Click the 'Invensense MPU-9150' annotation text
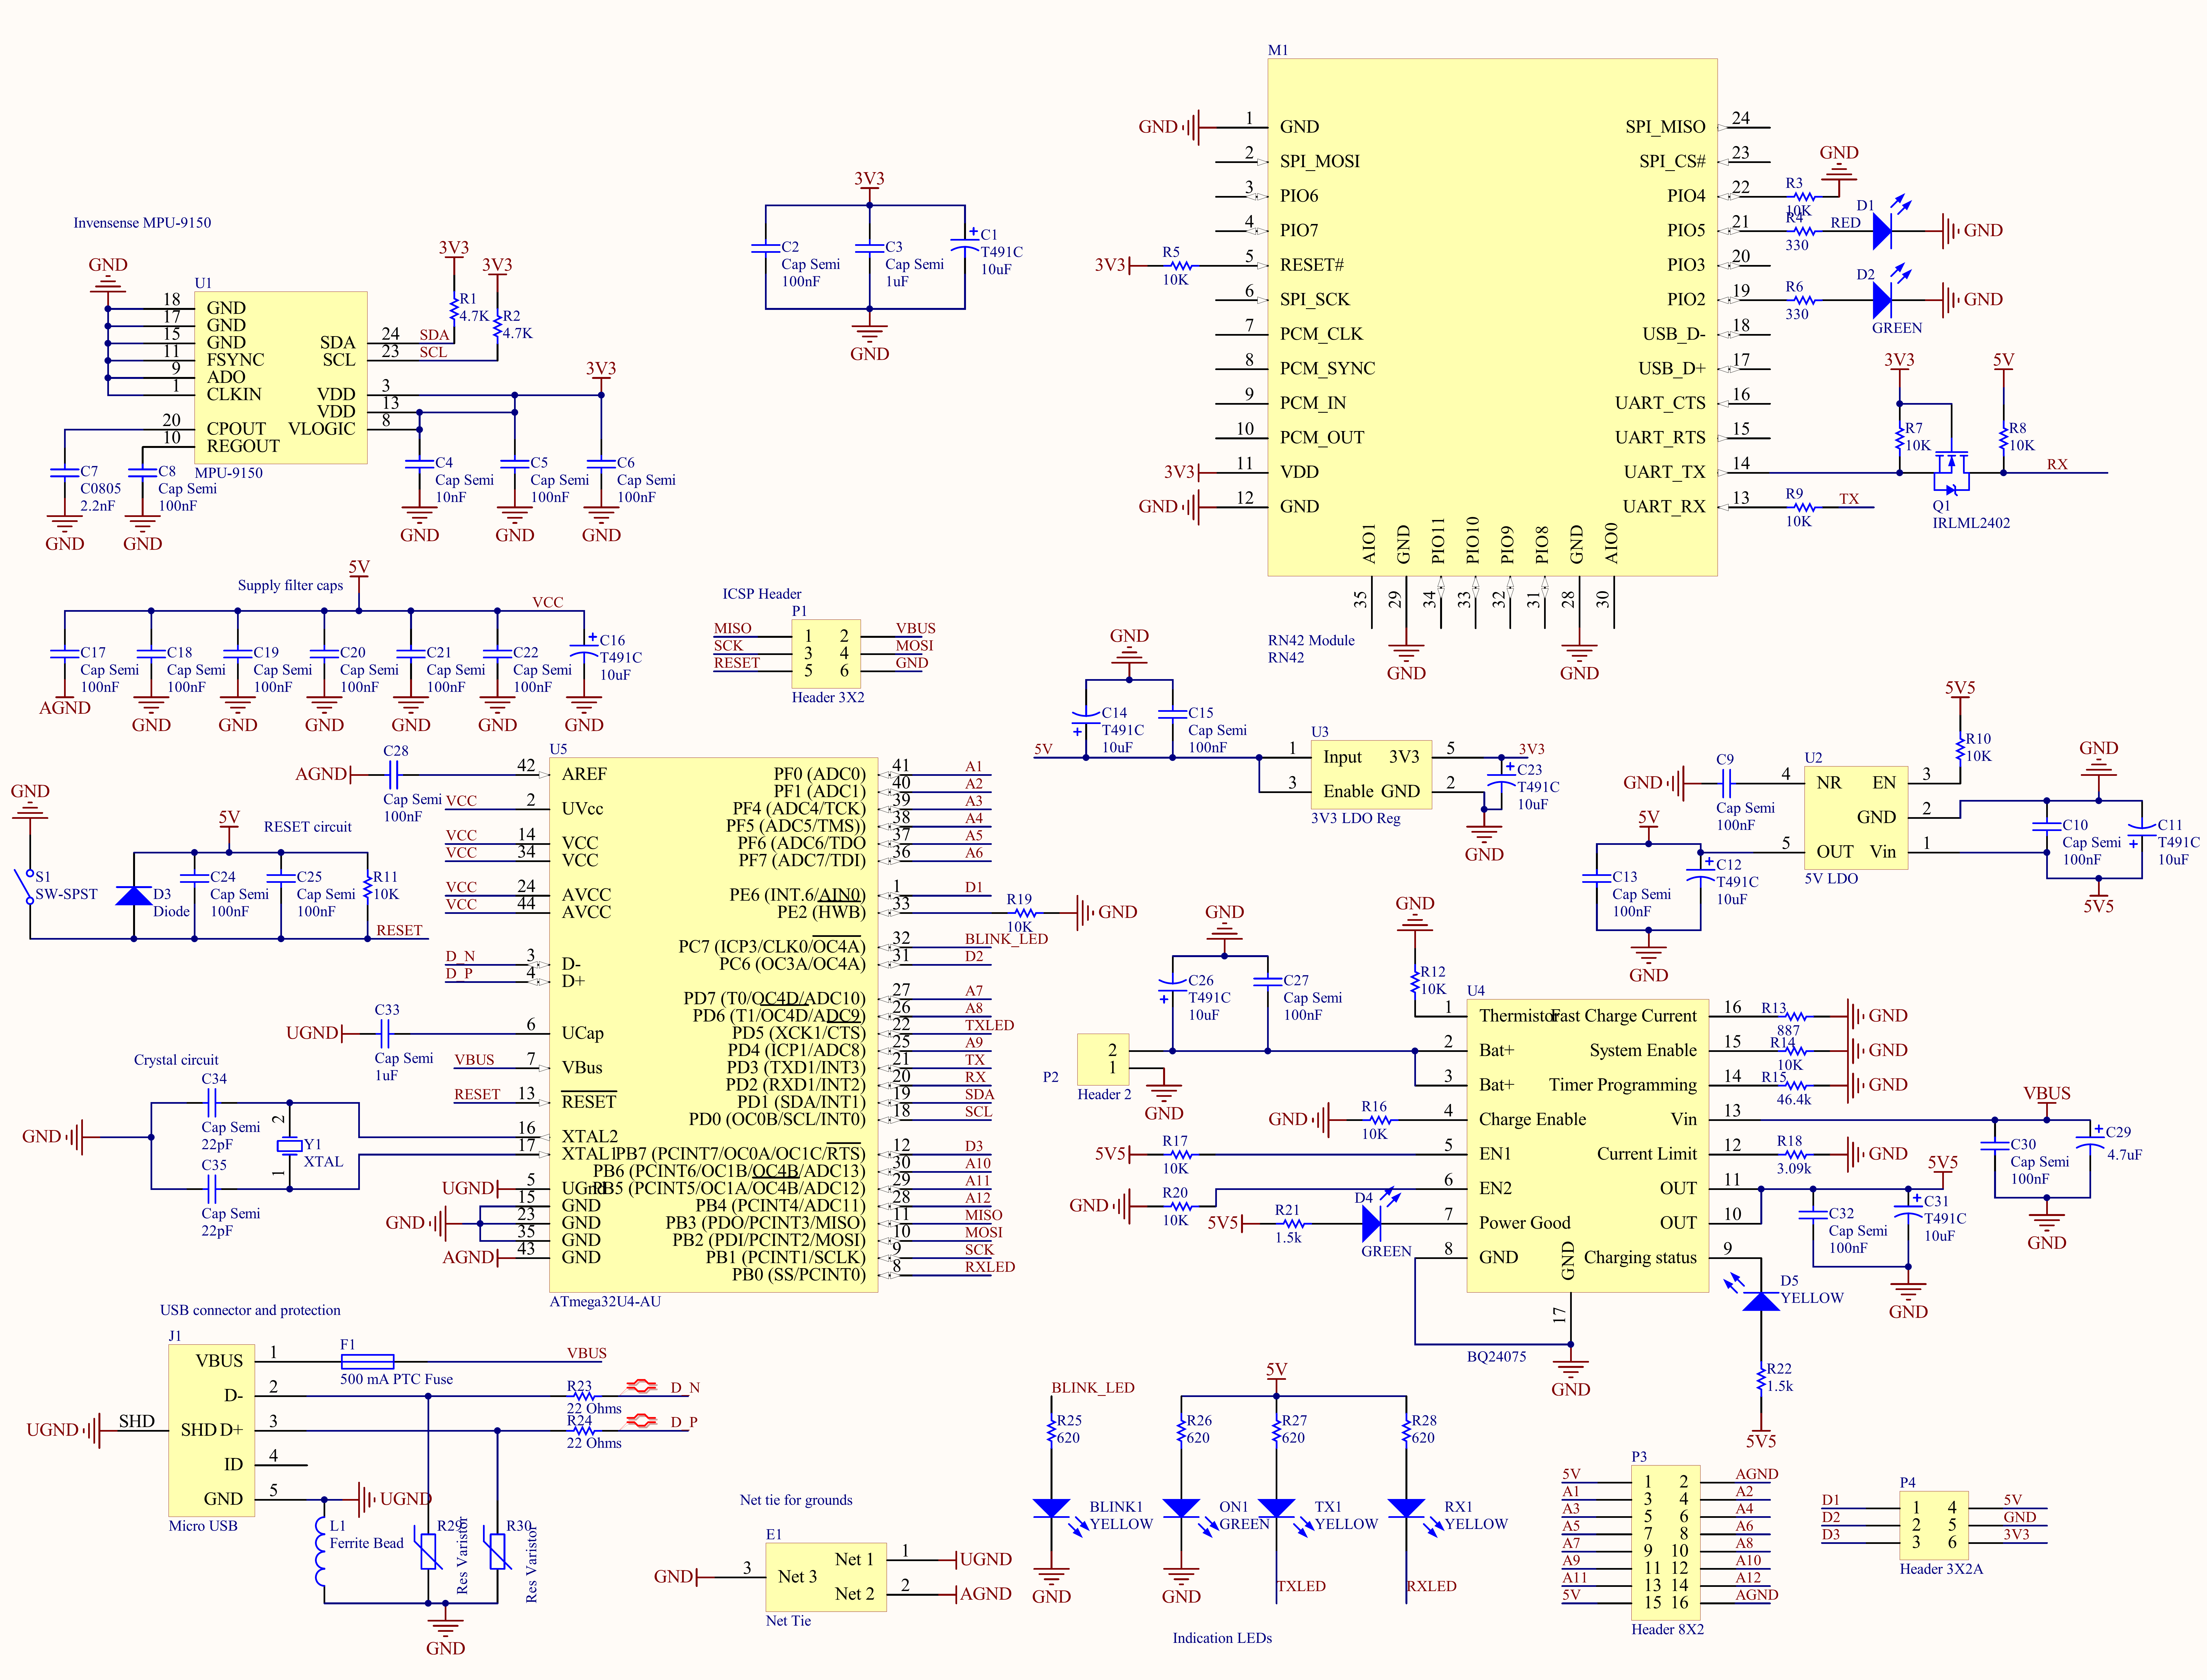 tap(142, 223)
